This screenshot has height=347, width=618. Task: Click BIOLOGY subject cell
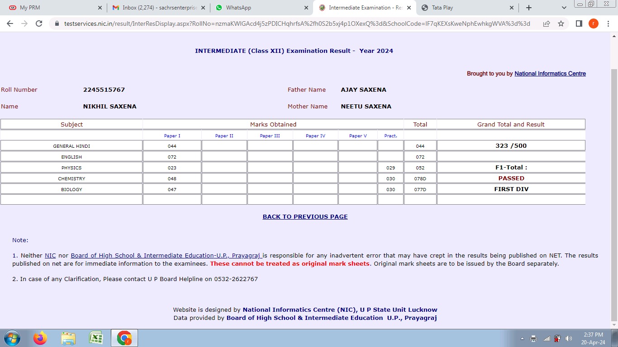(x=71, y=189)
